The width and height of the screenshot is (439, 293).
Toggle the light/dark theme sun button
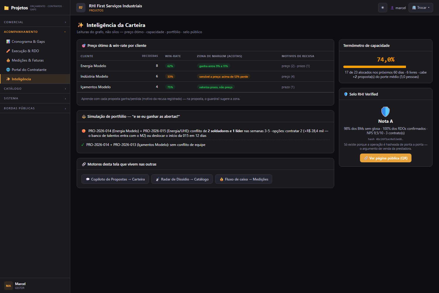click(383, 8)
